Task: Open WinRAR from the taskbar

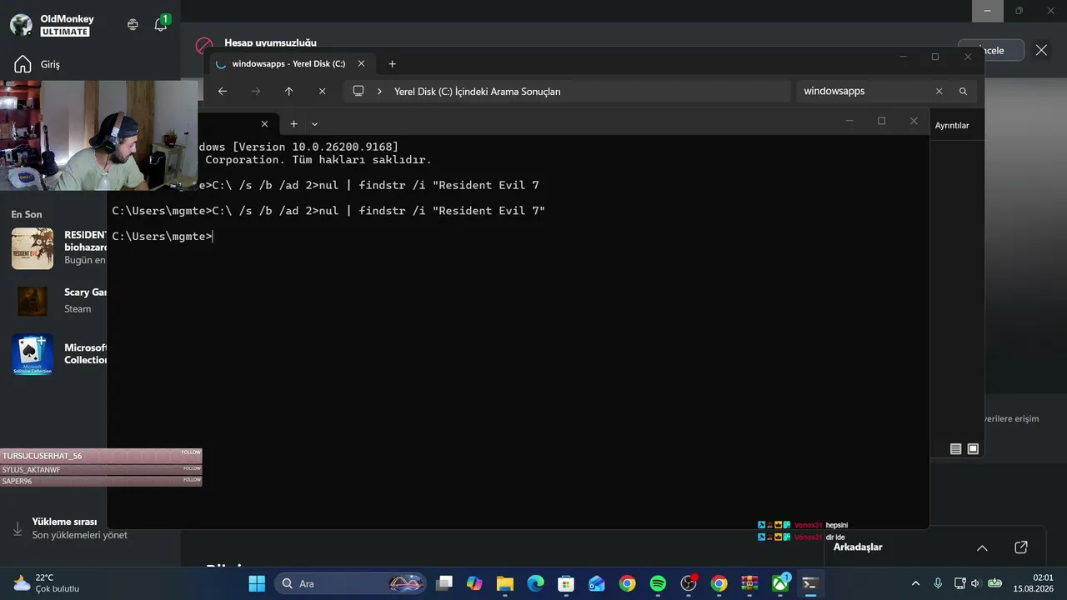Action: point(750,583)
